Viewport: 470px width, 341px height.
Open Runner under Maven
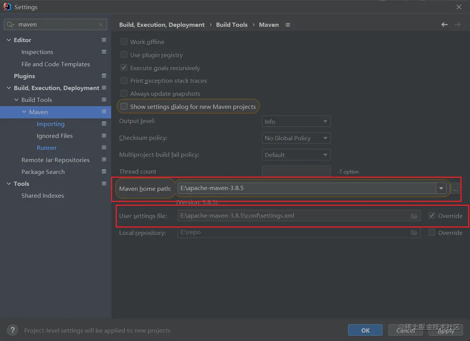pyautogui.click(x=47, y=148)
